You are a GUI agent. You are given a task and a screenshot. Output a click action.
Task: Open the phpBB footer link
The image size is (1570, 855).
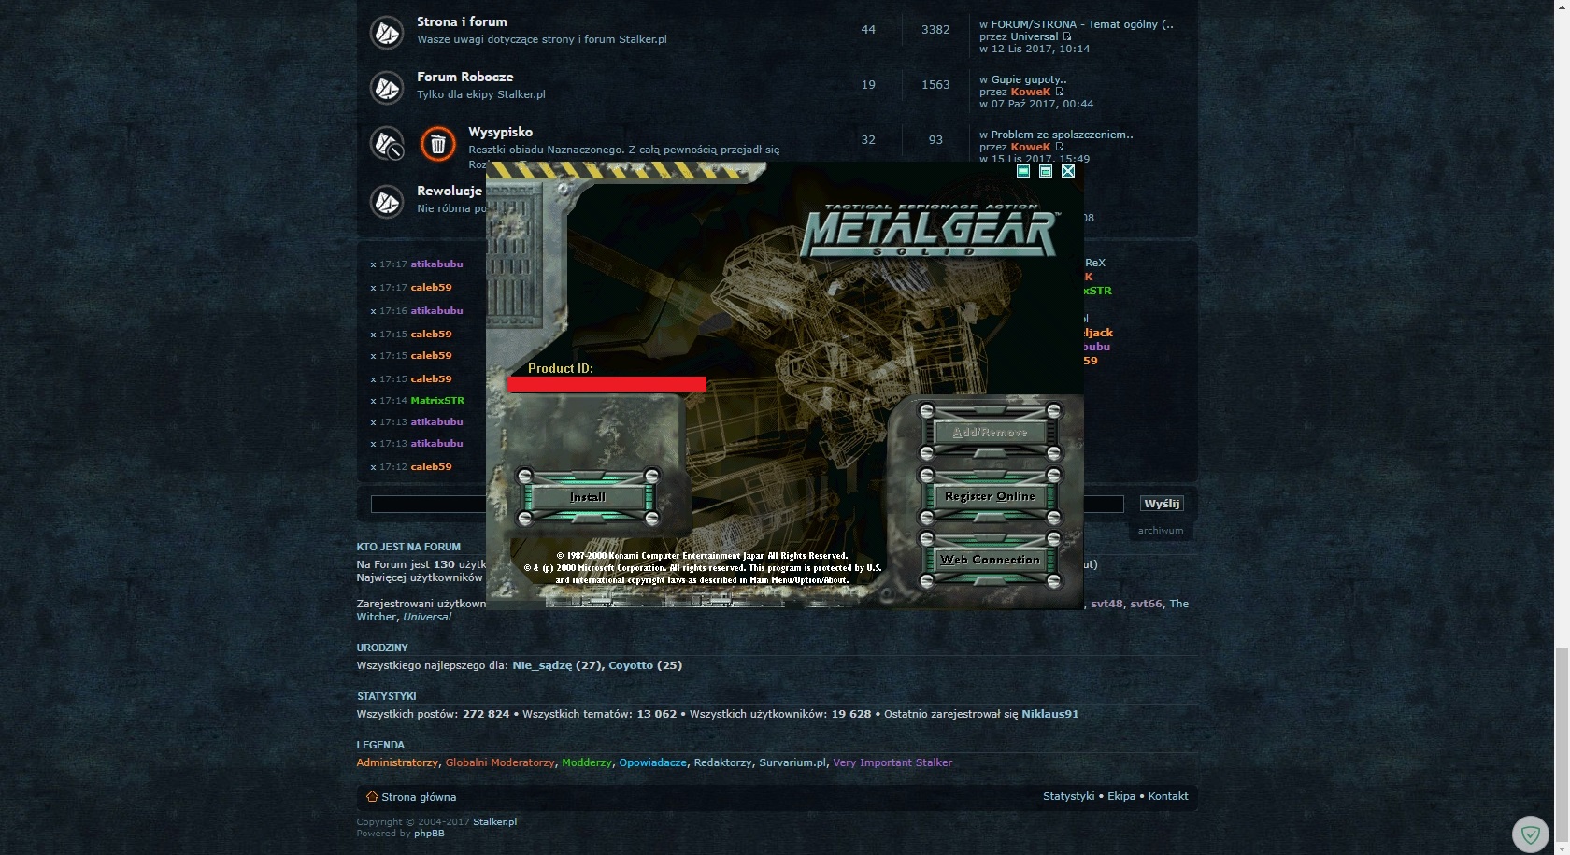[x=429, y=834]
